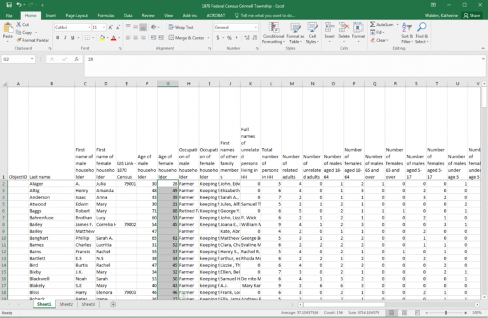Open Format as Table gallery
This screenshot has height=318, width=488.
[295, 33]
